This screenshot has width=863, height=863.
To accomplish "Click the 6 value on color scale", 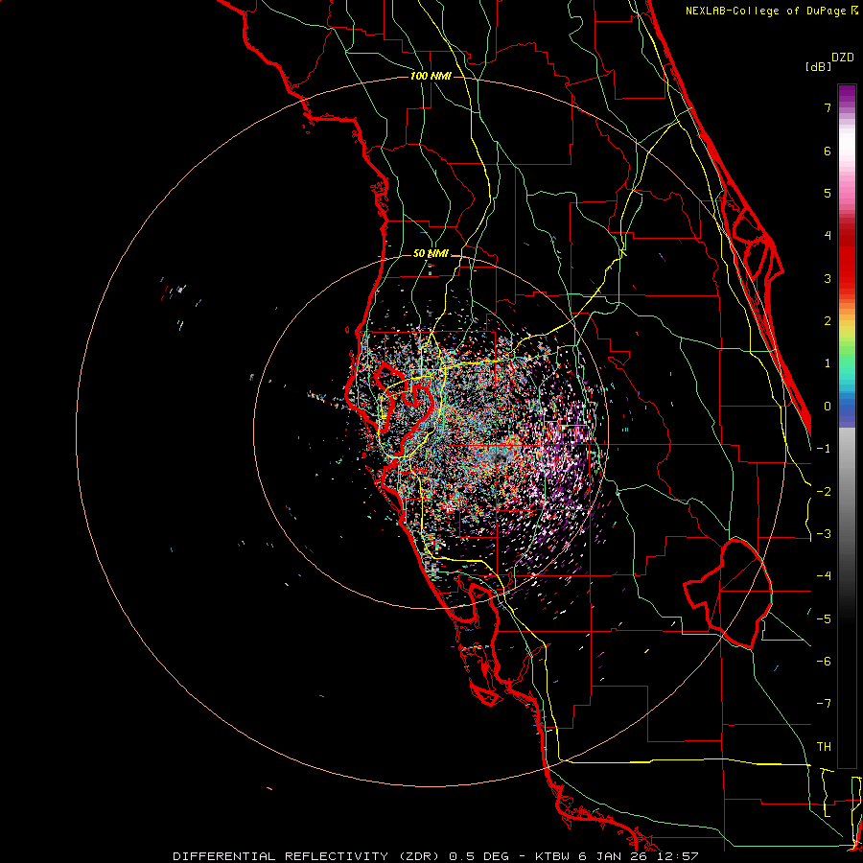I will [828, 151].
